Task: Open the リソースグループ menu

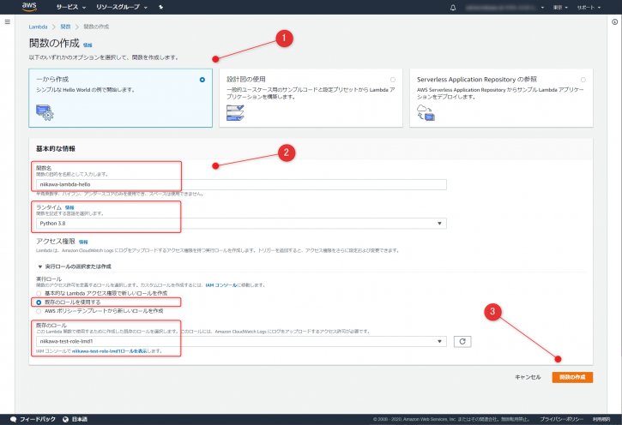Action: [x=121, y=7]
